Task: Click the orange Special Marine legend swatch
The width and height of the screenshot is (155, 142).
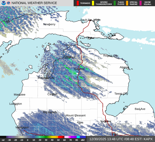Action: (127, 3)
